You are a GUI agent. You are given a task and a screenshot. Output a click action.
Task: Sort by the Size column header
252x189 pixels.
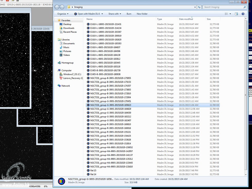click(209, 19)
